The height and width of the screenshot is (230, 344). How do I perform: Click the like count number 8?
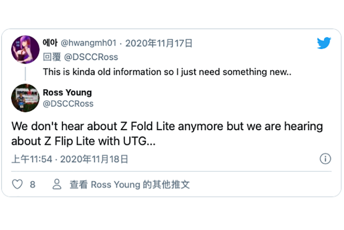pos(33,185)
